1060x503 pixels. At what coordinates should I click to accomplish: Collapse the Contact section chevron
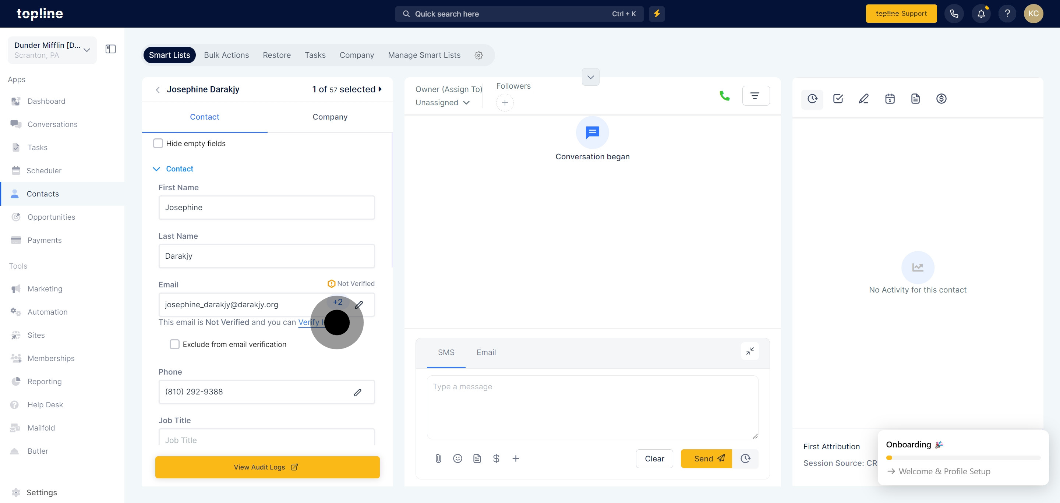pos(156,169)
